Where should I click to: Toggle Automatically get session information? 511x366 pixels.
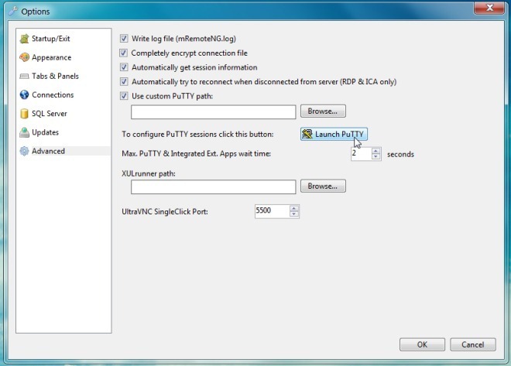(124, 67)
